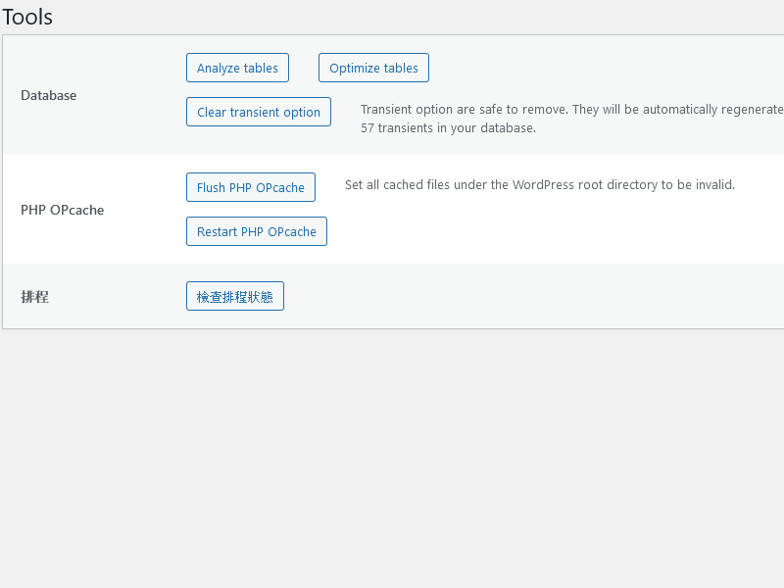Click the empty gray area beneath the tools panel
Viewport: 784px width, 588px height.
392,458
